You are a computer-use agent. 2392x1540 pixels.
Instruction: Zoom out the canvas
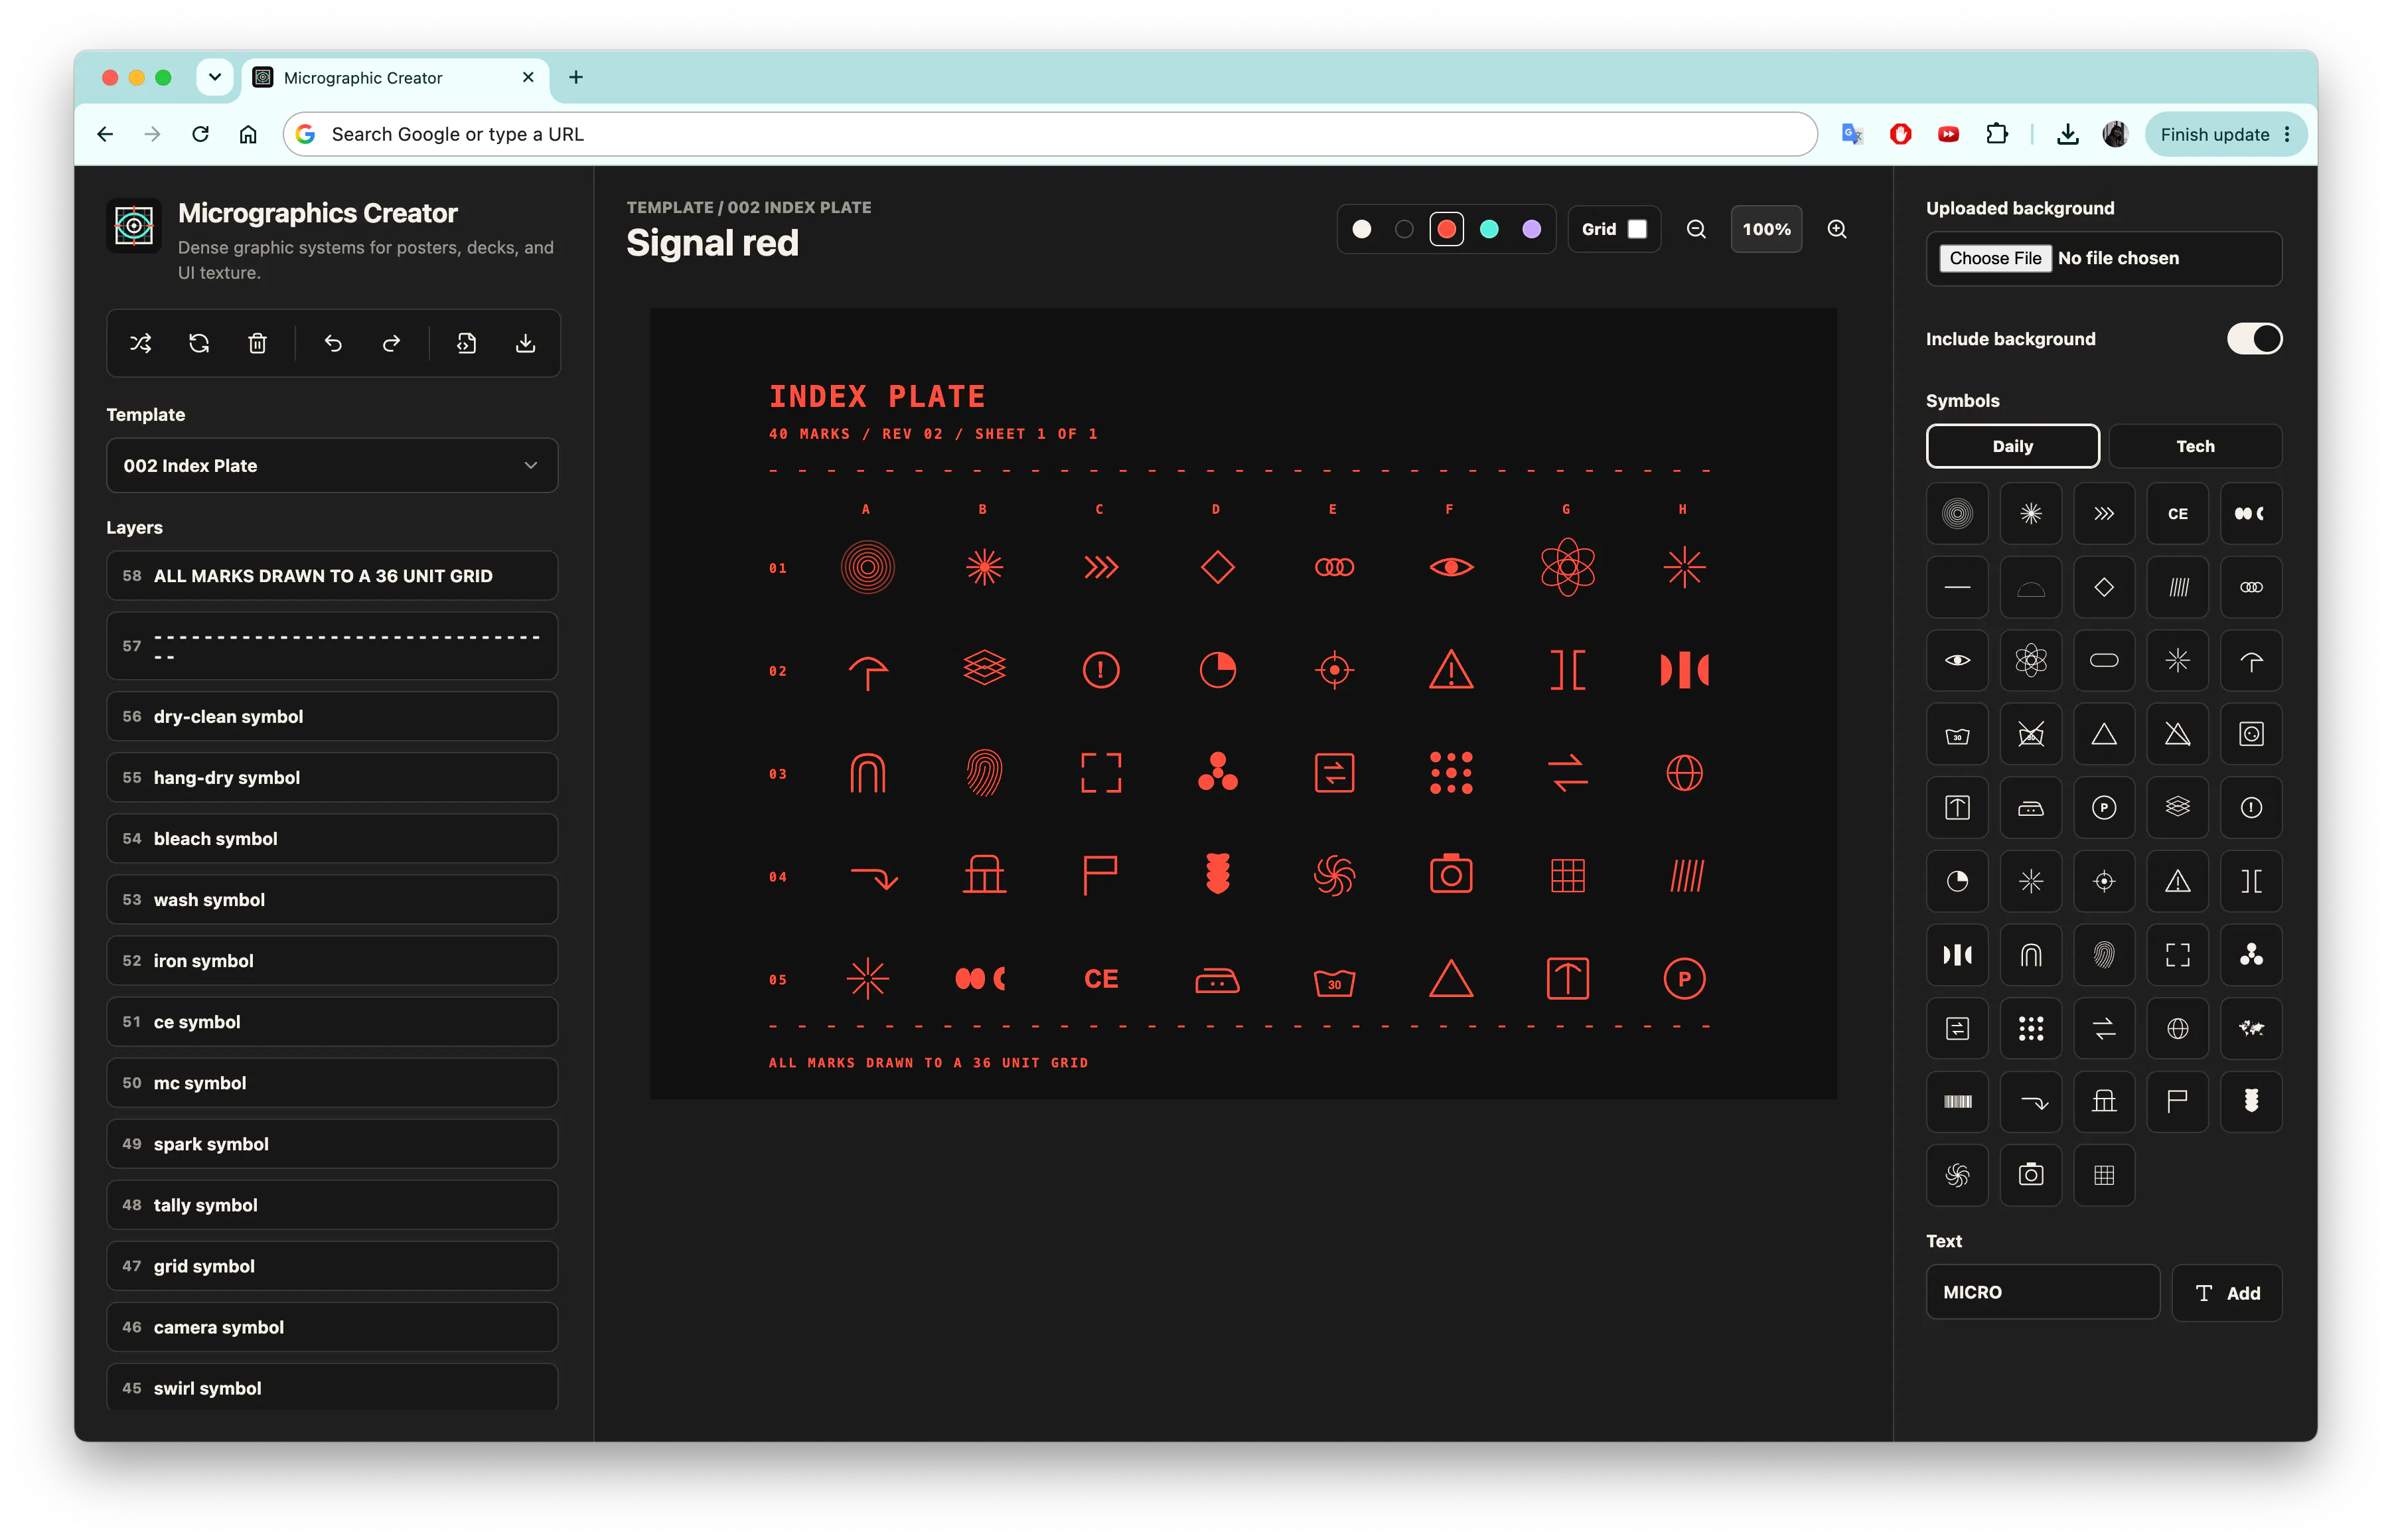[1696, 229]
